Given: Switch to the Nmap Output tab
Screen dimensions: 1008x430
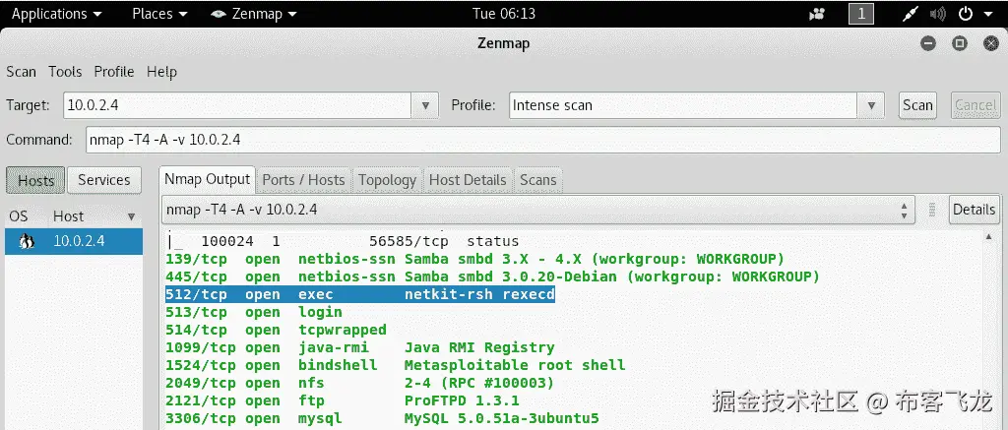Looking at the screenshot, I should (x=207, y=179).
